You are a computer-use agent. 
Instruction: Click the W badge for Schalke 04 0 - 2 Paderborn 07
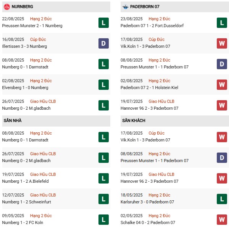[x=222, y=219]
